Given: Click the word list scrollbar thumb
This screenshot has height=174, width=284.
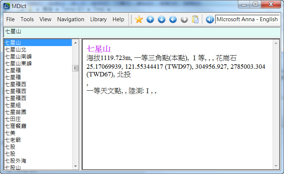Looking at the screenshot, I should [x=75, y=68].
